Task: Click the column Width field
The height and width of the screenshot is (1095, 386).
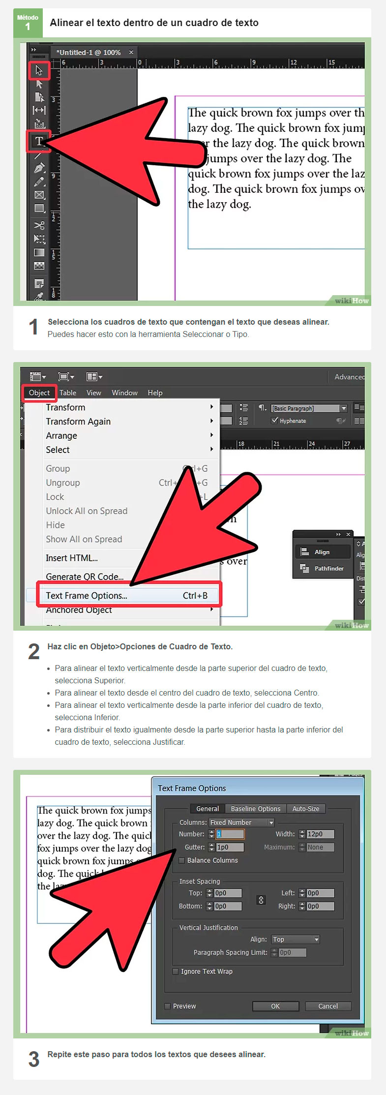Action: coord(320,834)
